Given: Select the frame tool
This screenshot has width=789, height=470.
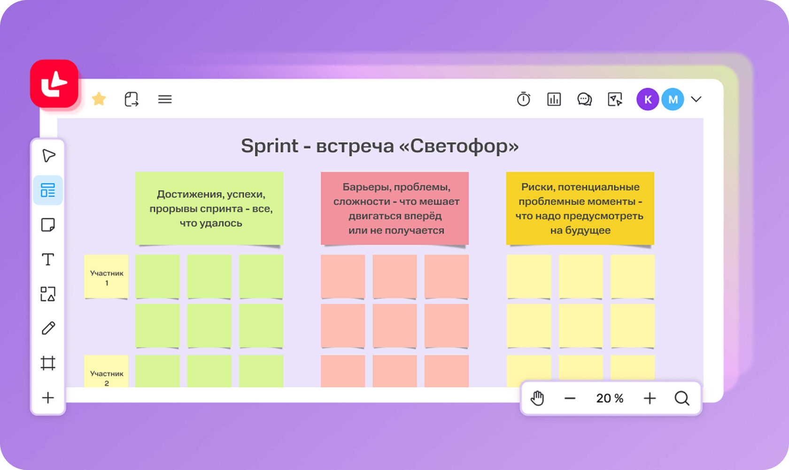Looking at the screenshot, I should coord(48,363).
